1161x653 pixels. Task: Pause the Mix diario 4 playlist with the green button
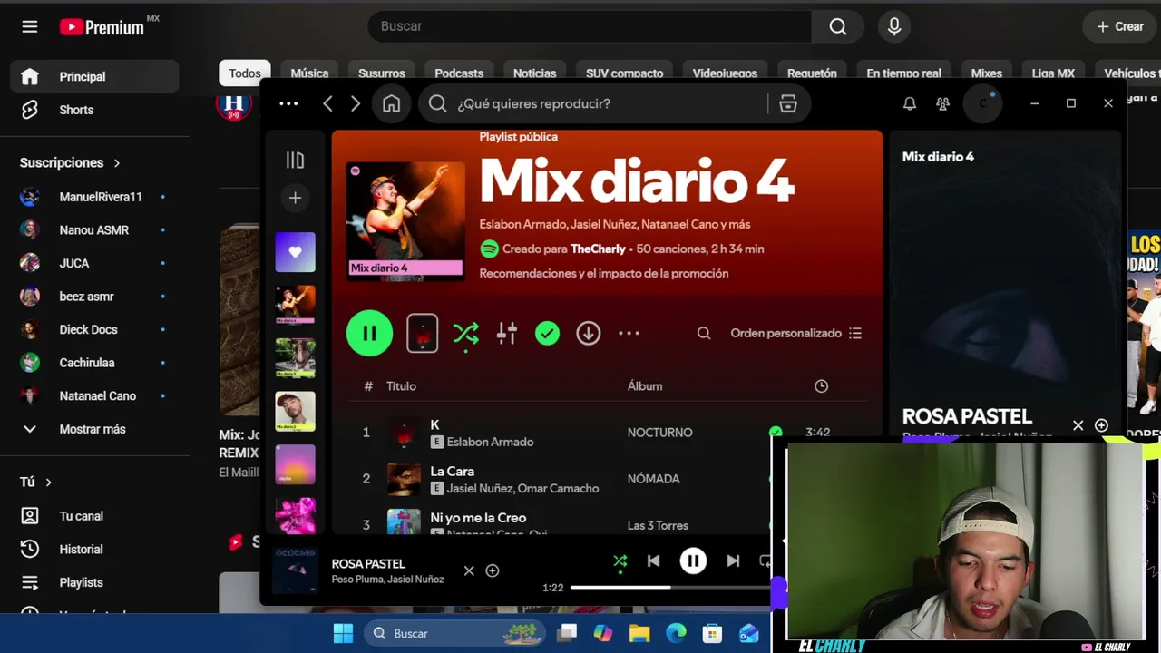[x=369, y=333]
